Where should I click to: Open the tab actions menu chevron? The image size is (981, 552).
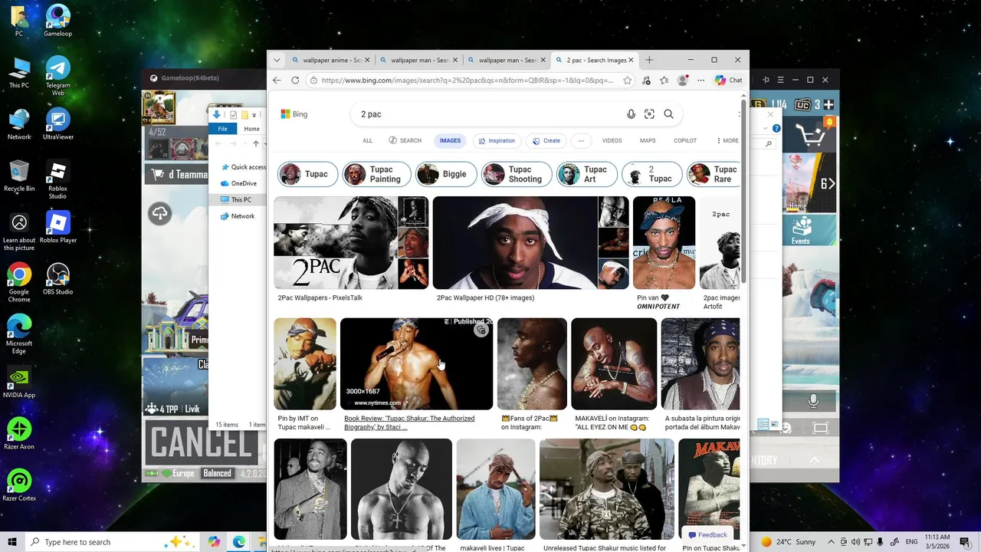tap(276, 60)
